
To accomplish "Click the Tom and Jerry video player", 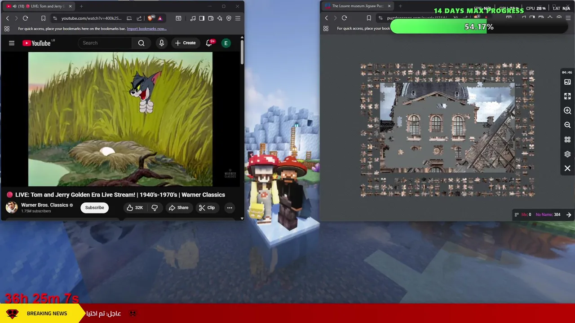I will click(x=120, y=119).
